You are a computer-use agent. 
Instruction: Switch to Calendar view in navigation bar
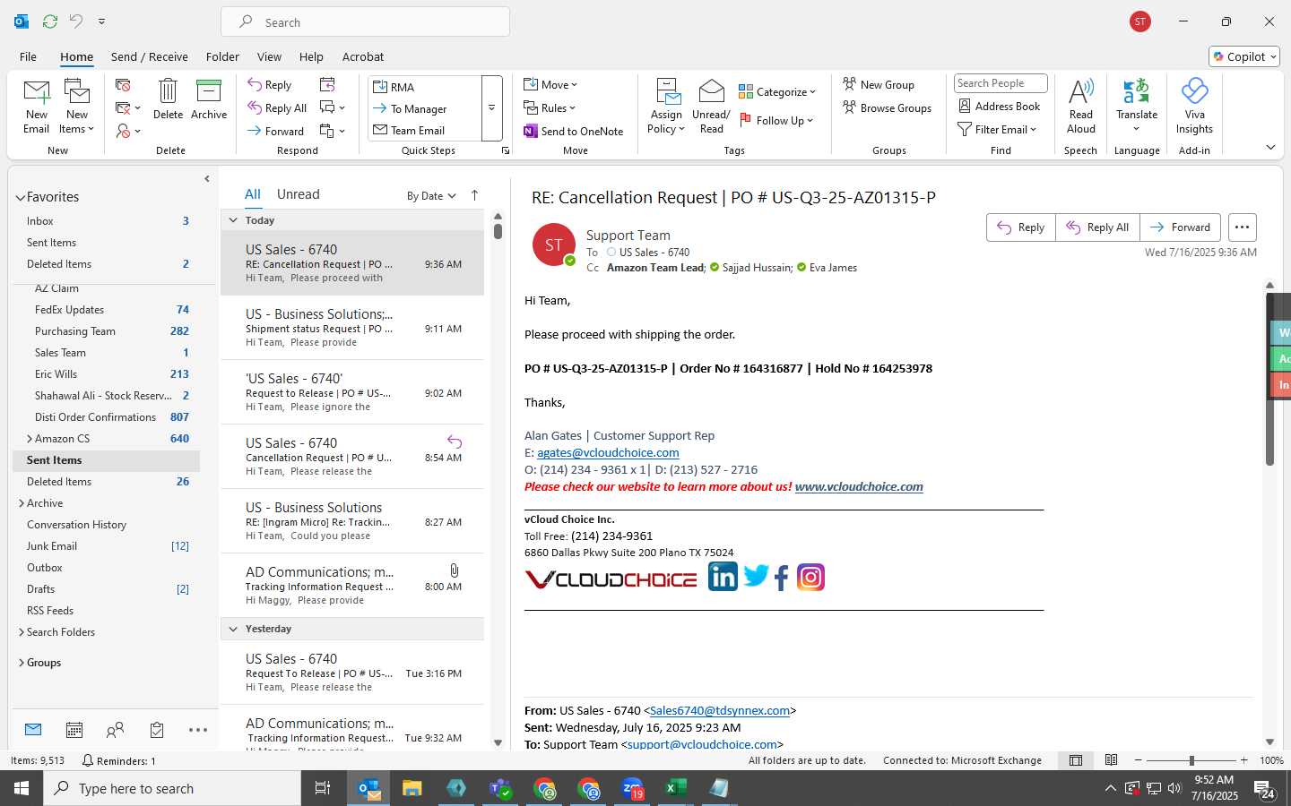[x=74, y=730]
